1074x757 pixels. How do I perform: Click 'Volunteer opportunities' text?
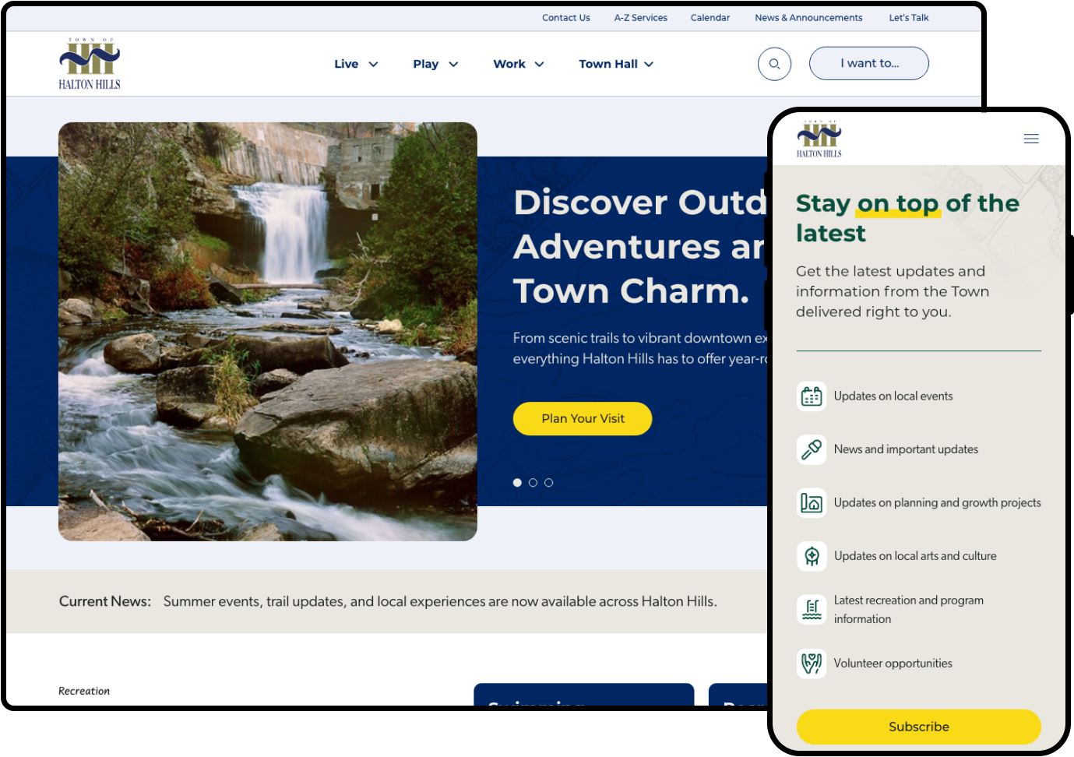pos(893,664)
